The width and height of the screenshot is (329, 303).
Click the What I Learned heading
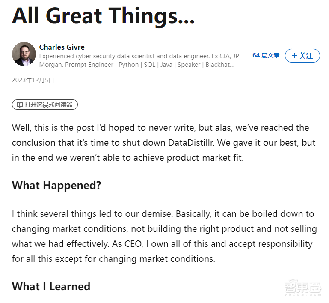pyautogui.click(x=51, y=286)
